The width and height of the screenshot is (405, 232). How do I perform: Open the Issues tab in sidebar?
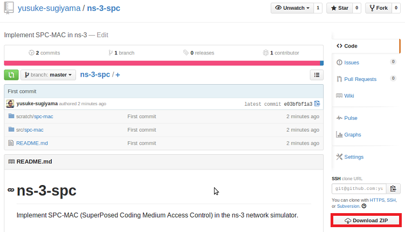[351, 63]
